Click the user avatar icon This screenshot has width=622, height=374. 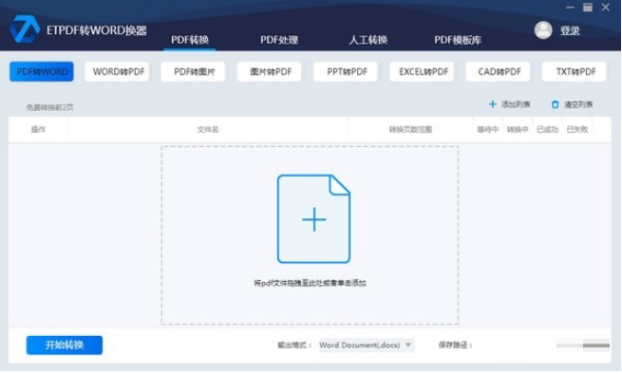543,30
